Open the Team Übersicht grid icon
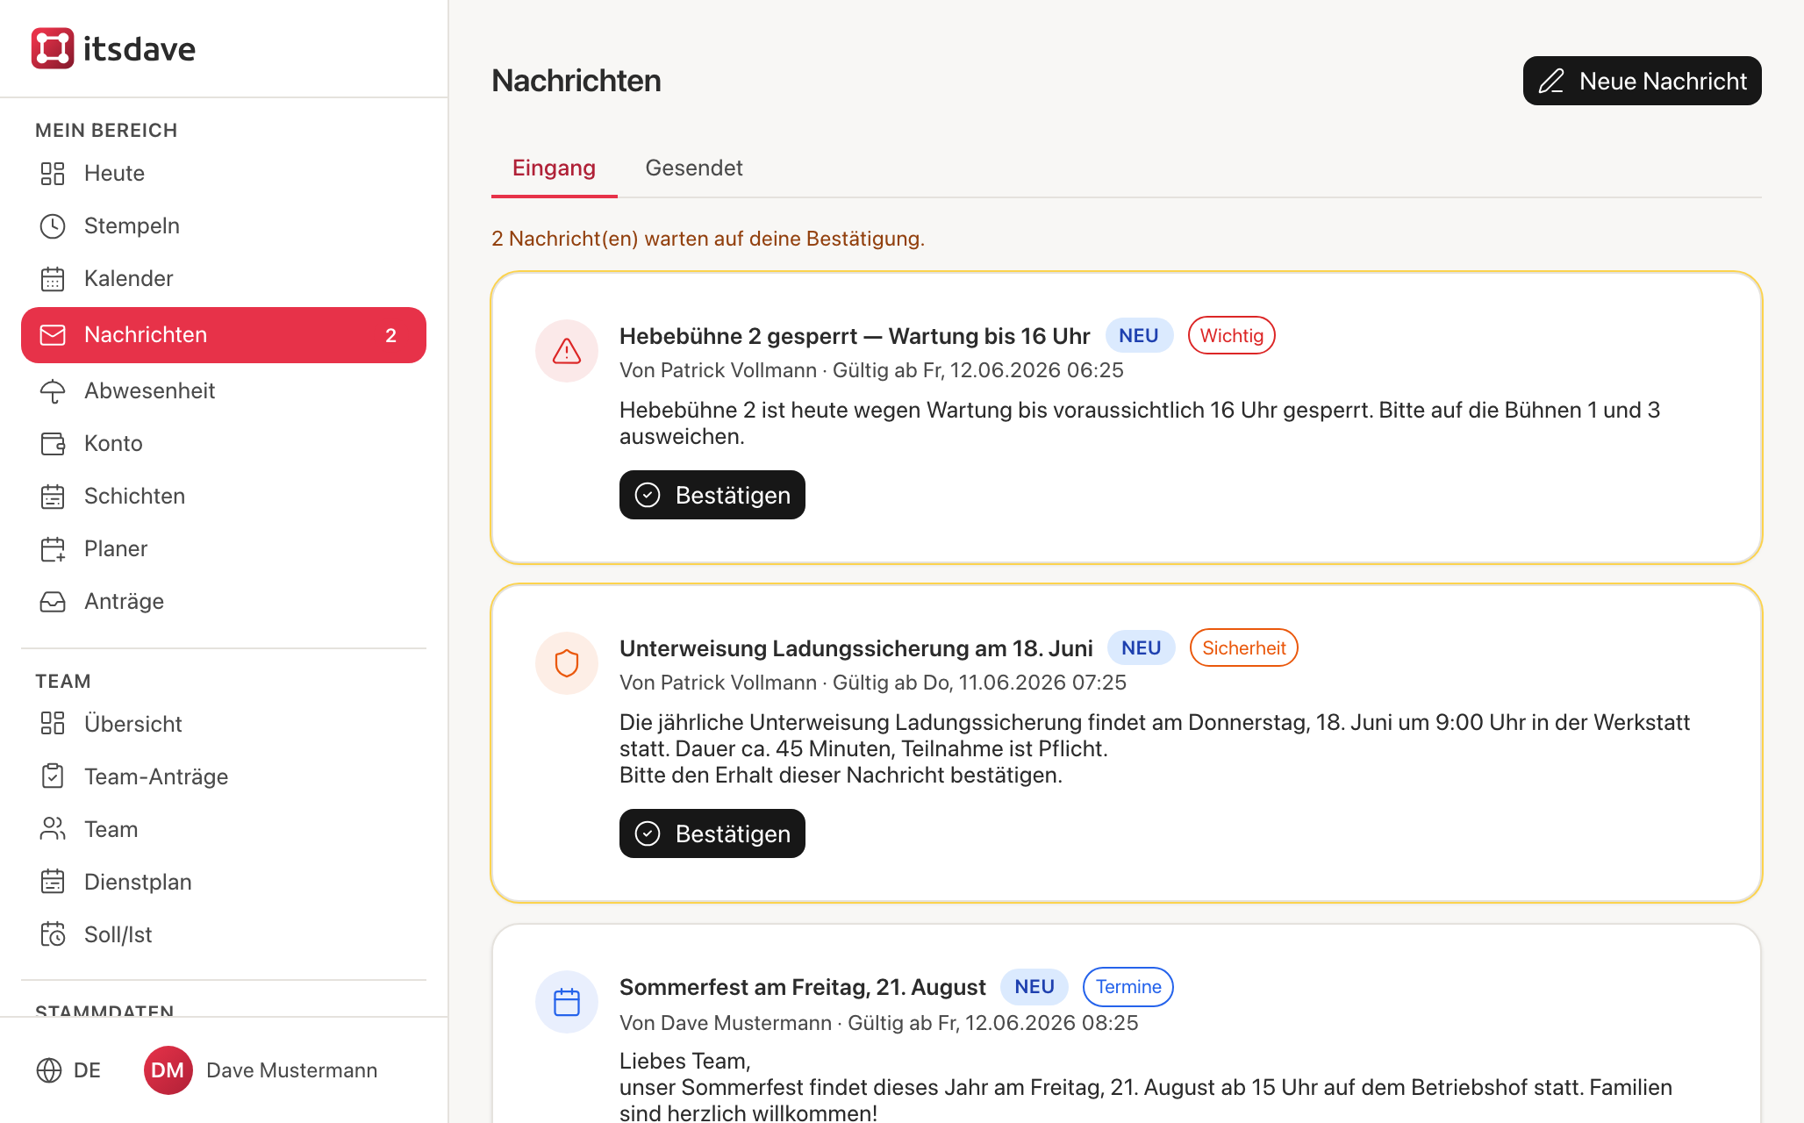 tap(53, 724)
